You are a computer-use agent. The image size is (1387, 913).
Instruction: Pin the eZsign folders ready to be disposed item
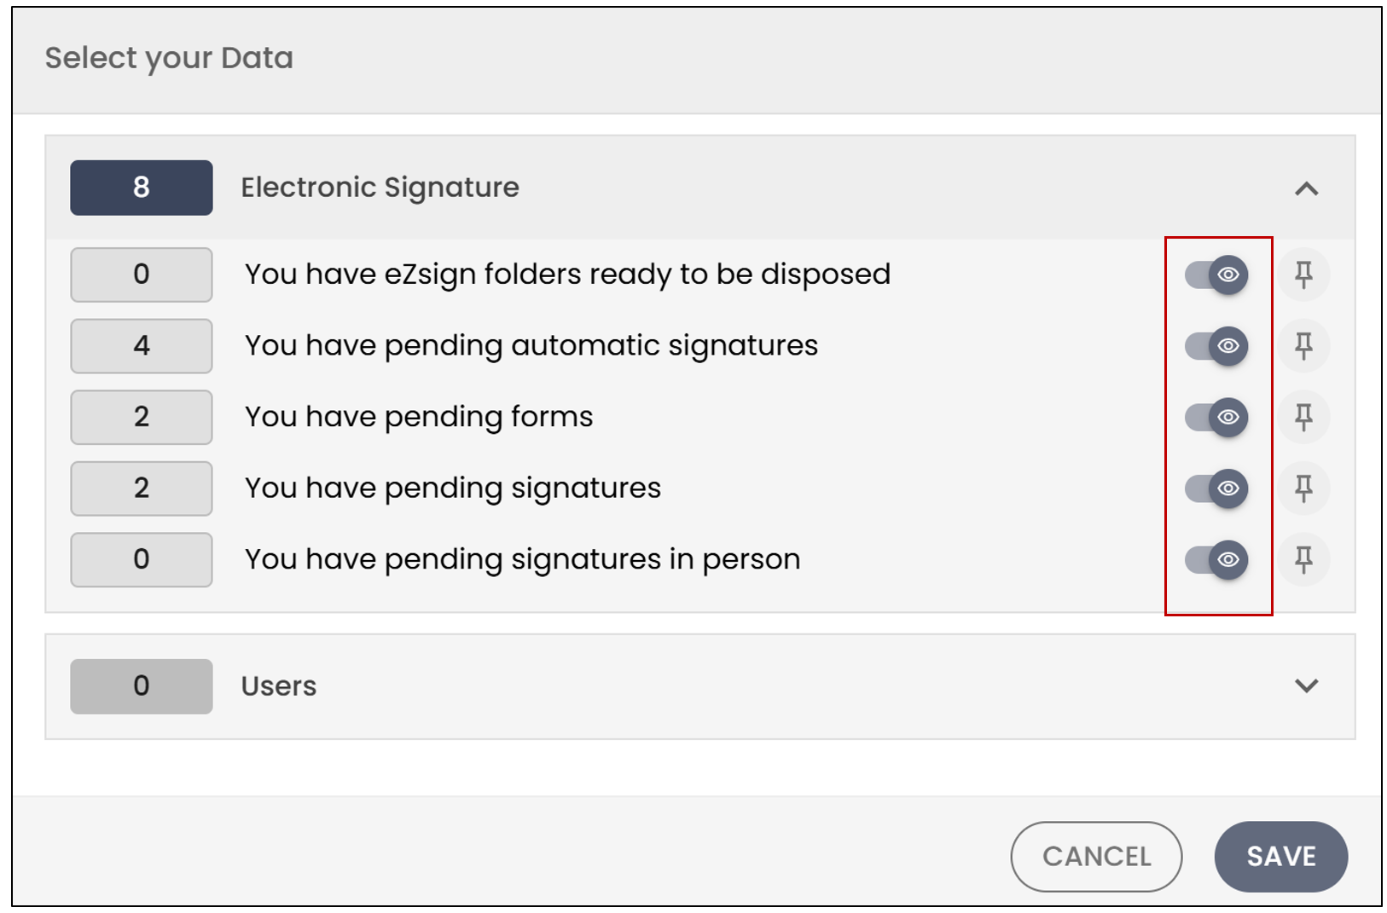click(1303, 274)
